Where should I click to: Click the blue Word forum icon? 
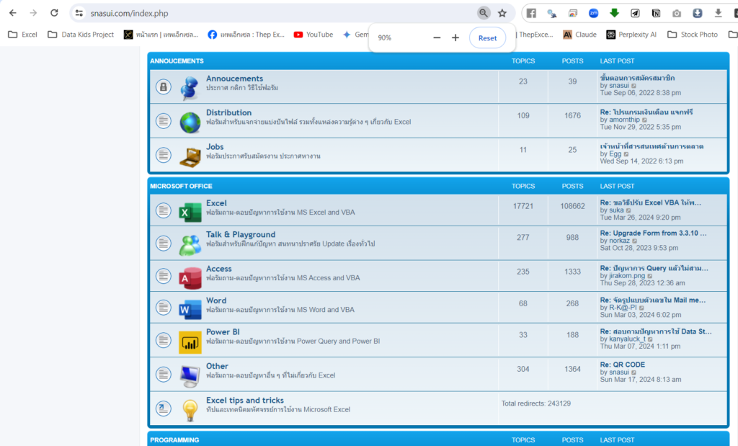pos(190,307)
